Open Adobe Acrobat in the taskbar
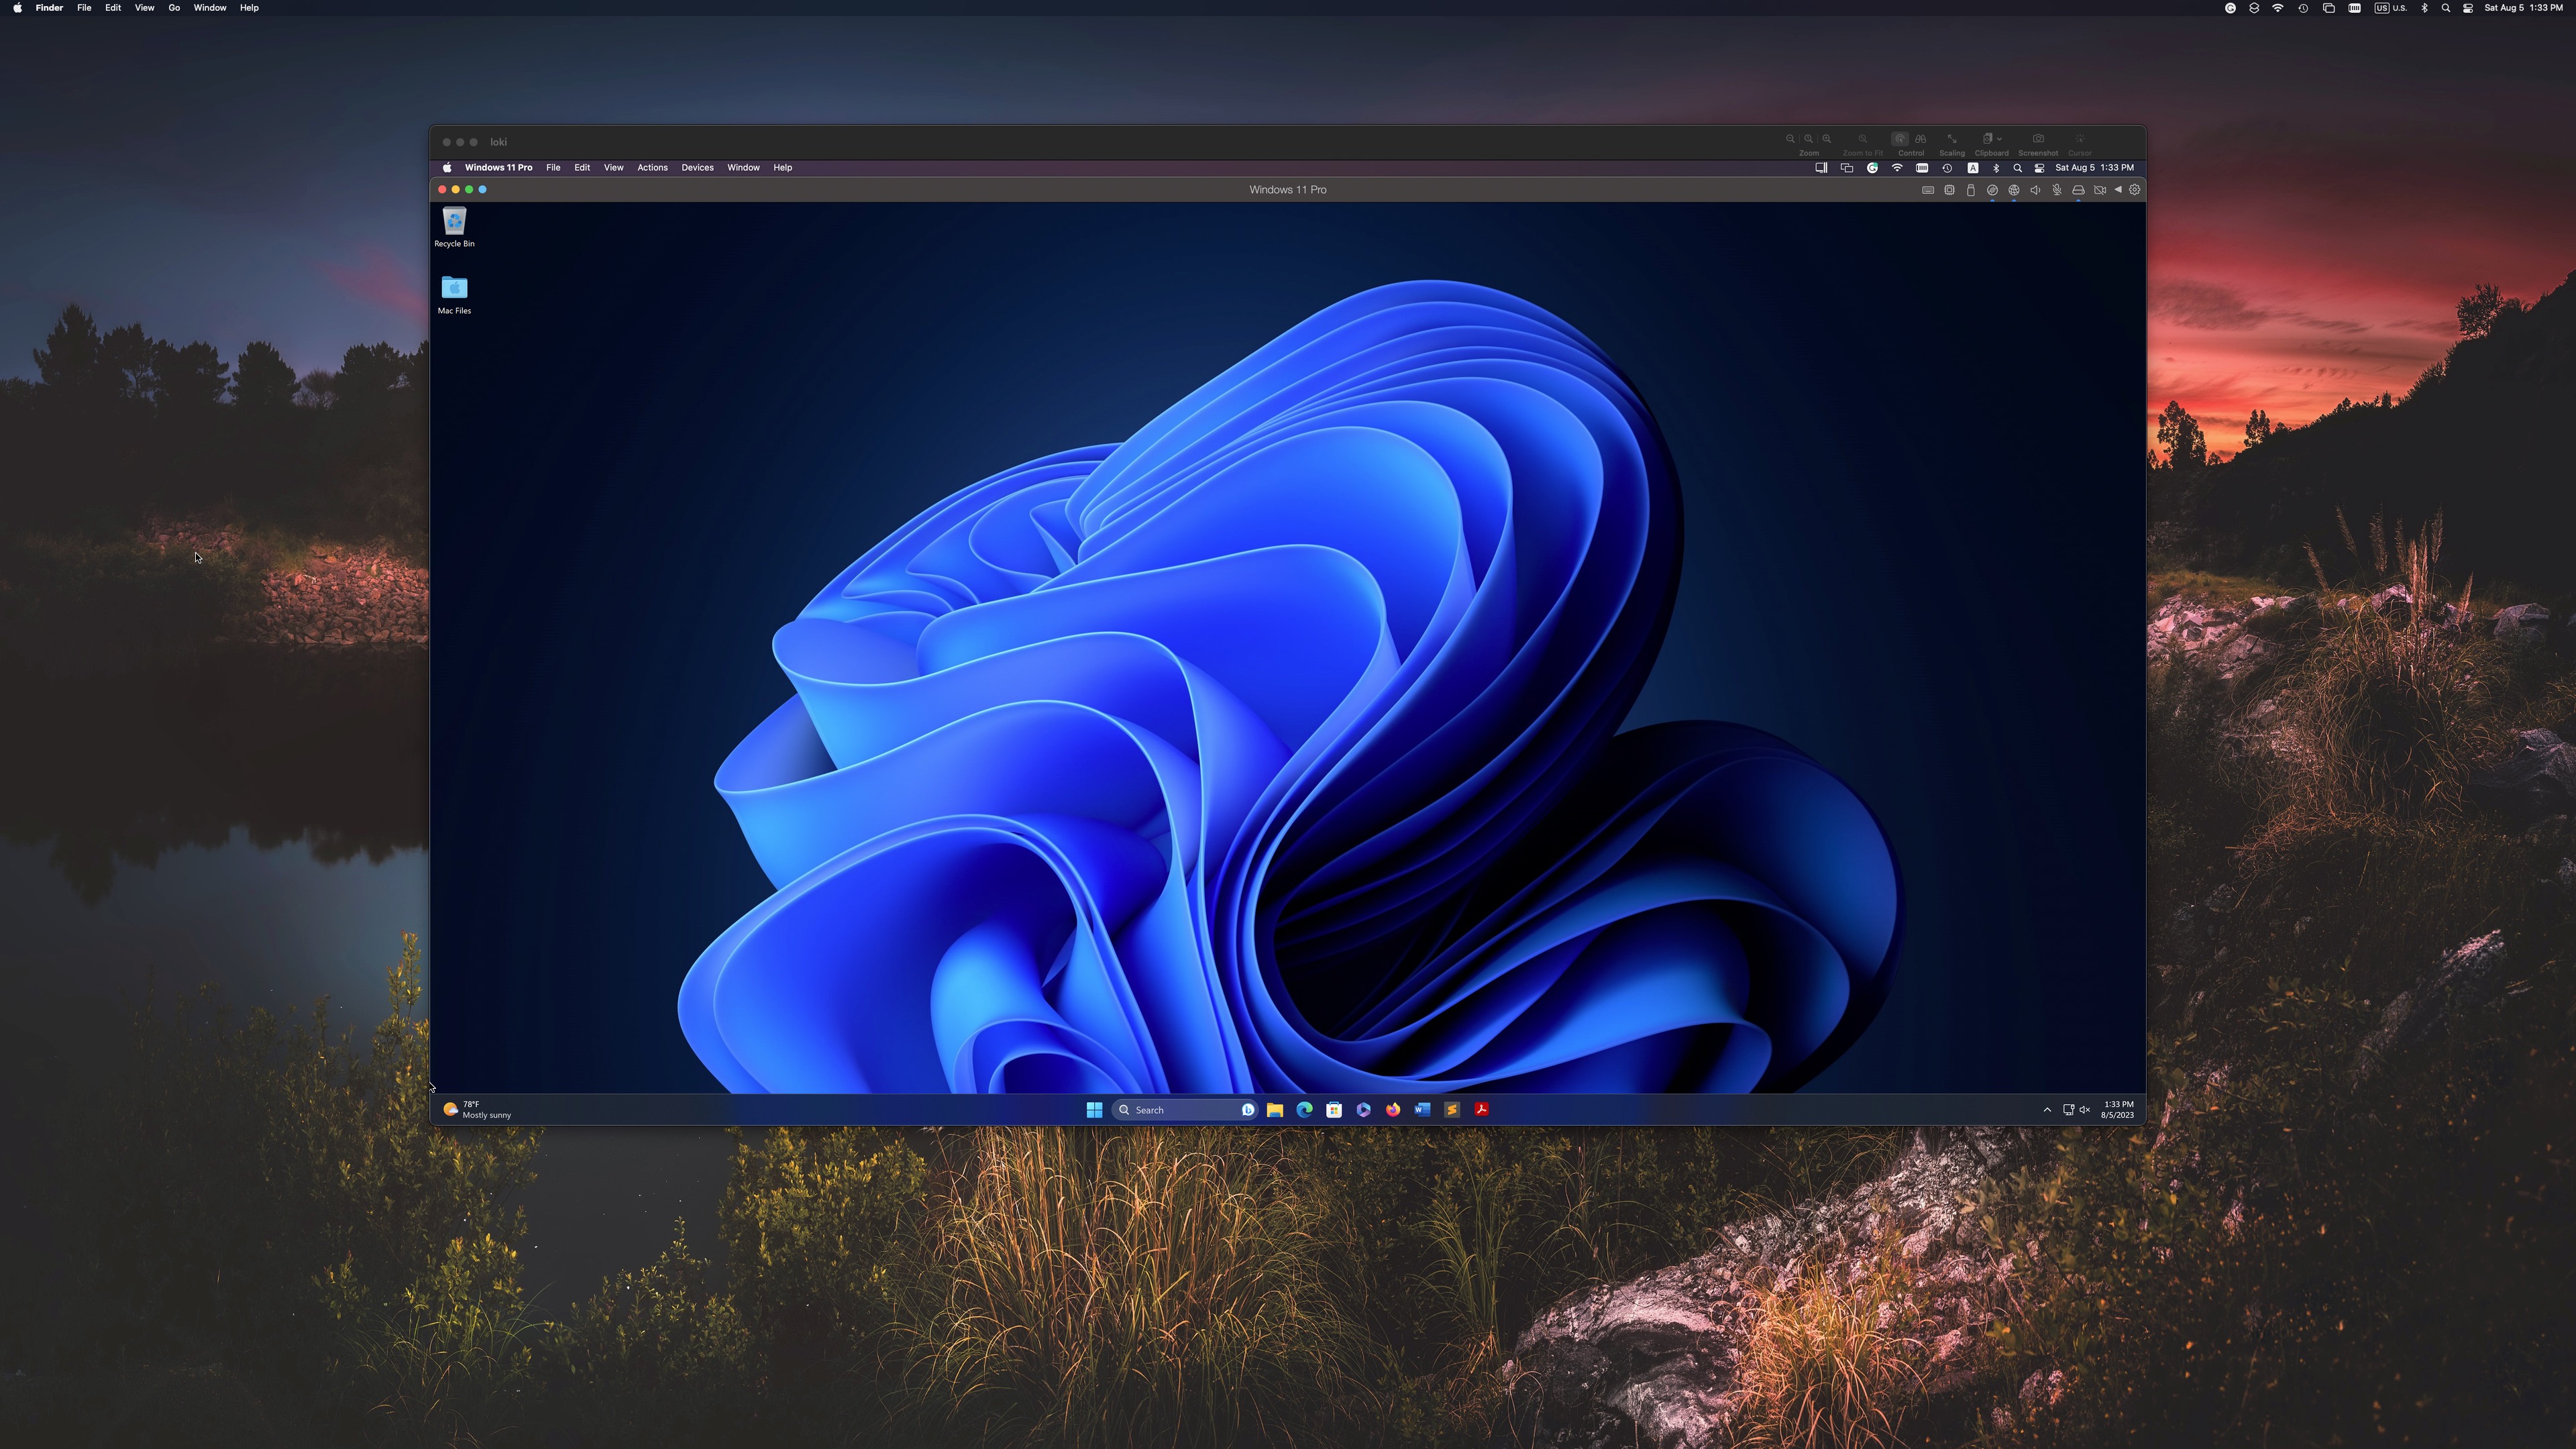 point(1481,1109)
